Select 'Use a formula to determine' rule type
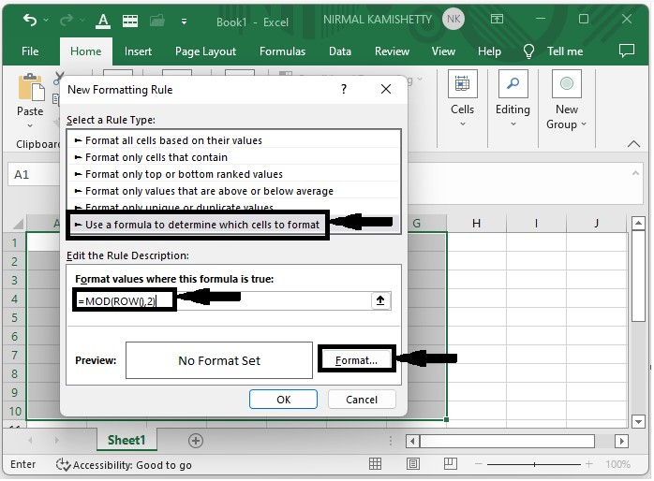 coord(201,225)
